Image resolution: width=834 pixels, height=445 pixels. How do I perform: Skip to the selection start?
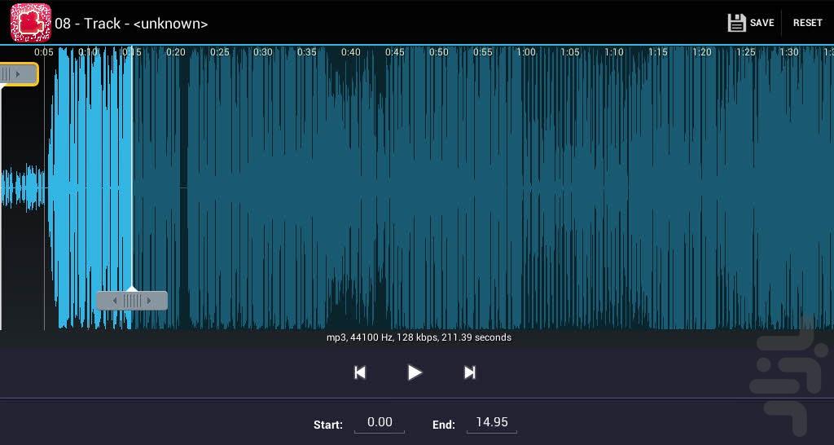tap(359, 372)
